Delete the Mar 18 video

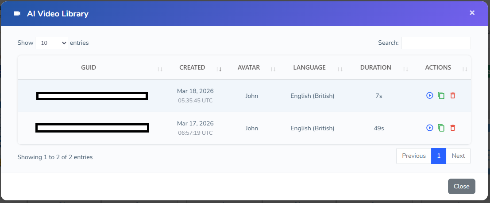pos(452,95)
